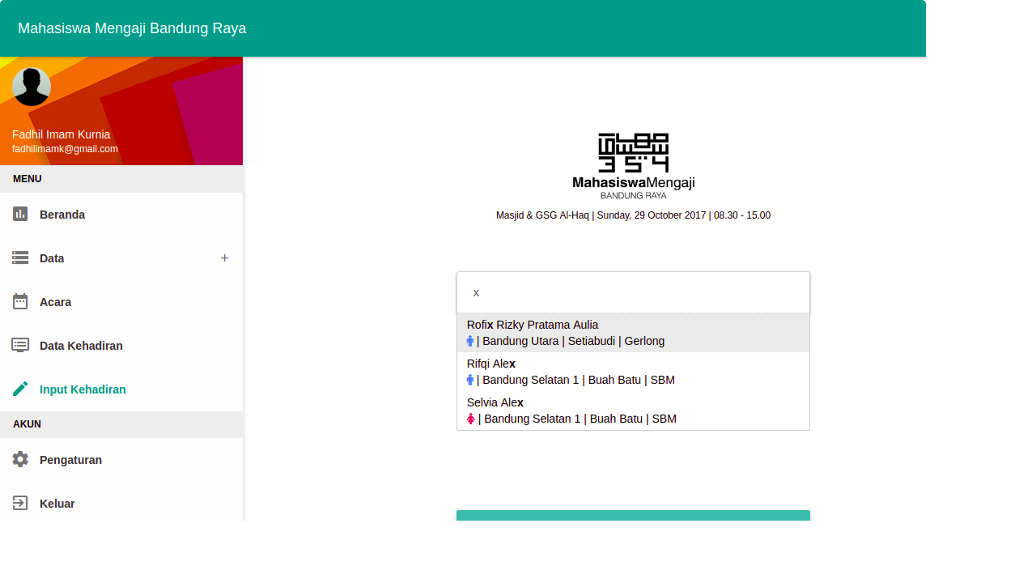Click the Mahasiswa Mengaji logo image
Viewport: 1036px width, 583px height.
pyautogui.click(x=633, y=166)
